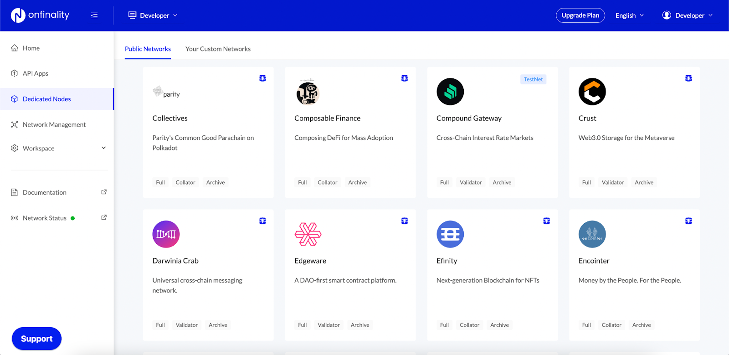The height and width of the screenshot is (355, 729).
Task: Click Archive tag on Compound Gateway card
Action: [x=502, y=182]
